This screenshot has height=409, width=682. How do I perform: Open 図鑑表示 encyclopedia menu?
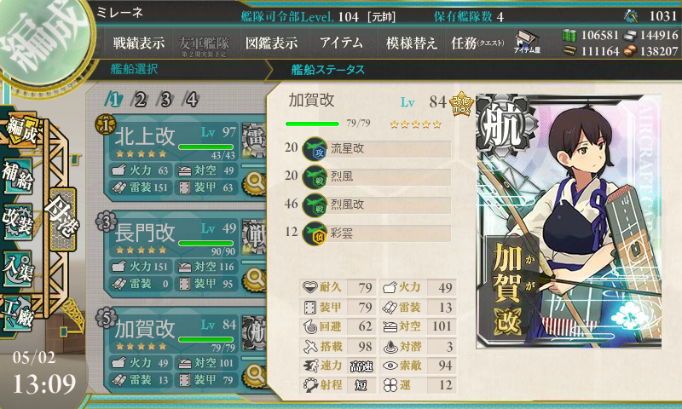271,43
